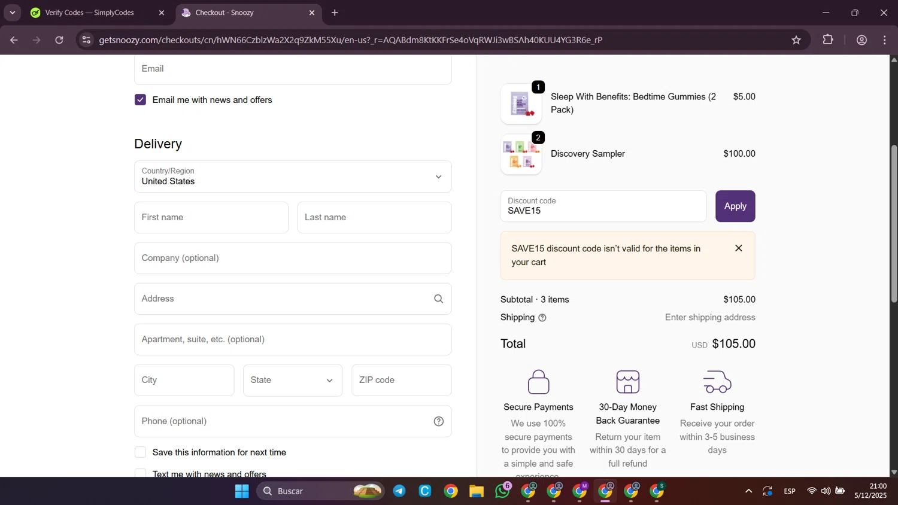Screen dimensions: 898x505
Task: Click the Last name field
Action: 374,217
